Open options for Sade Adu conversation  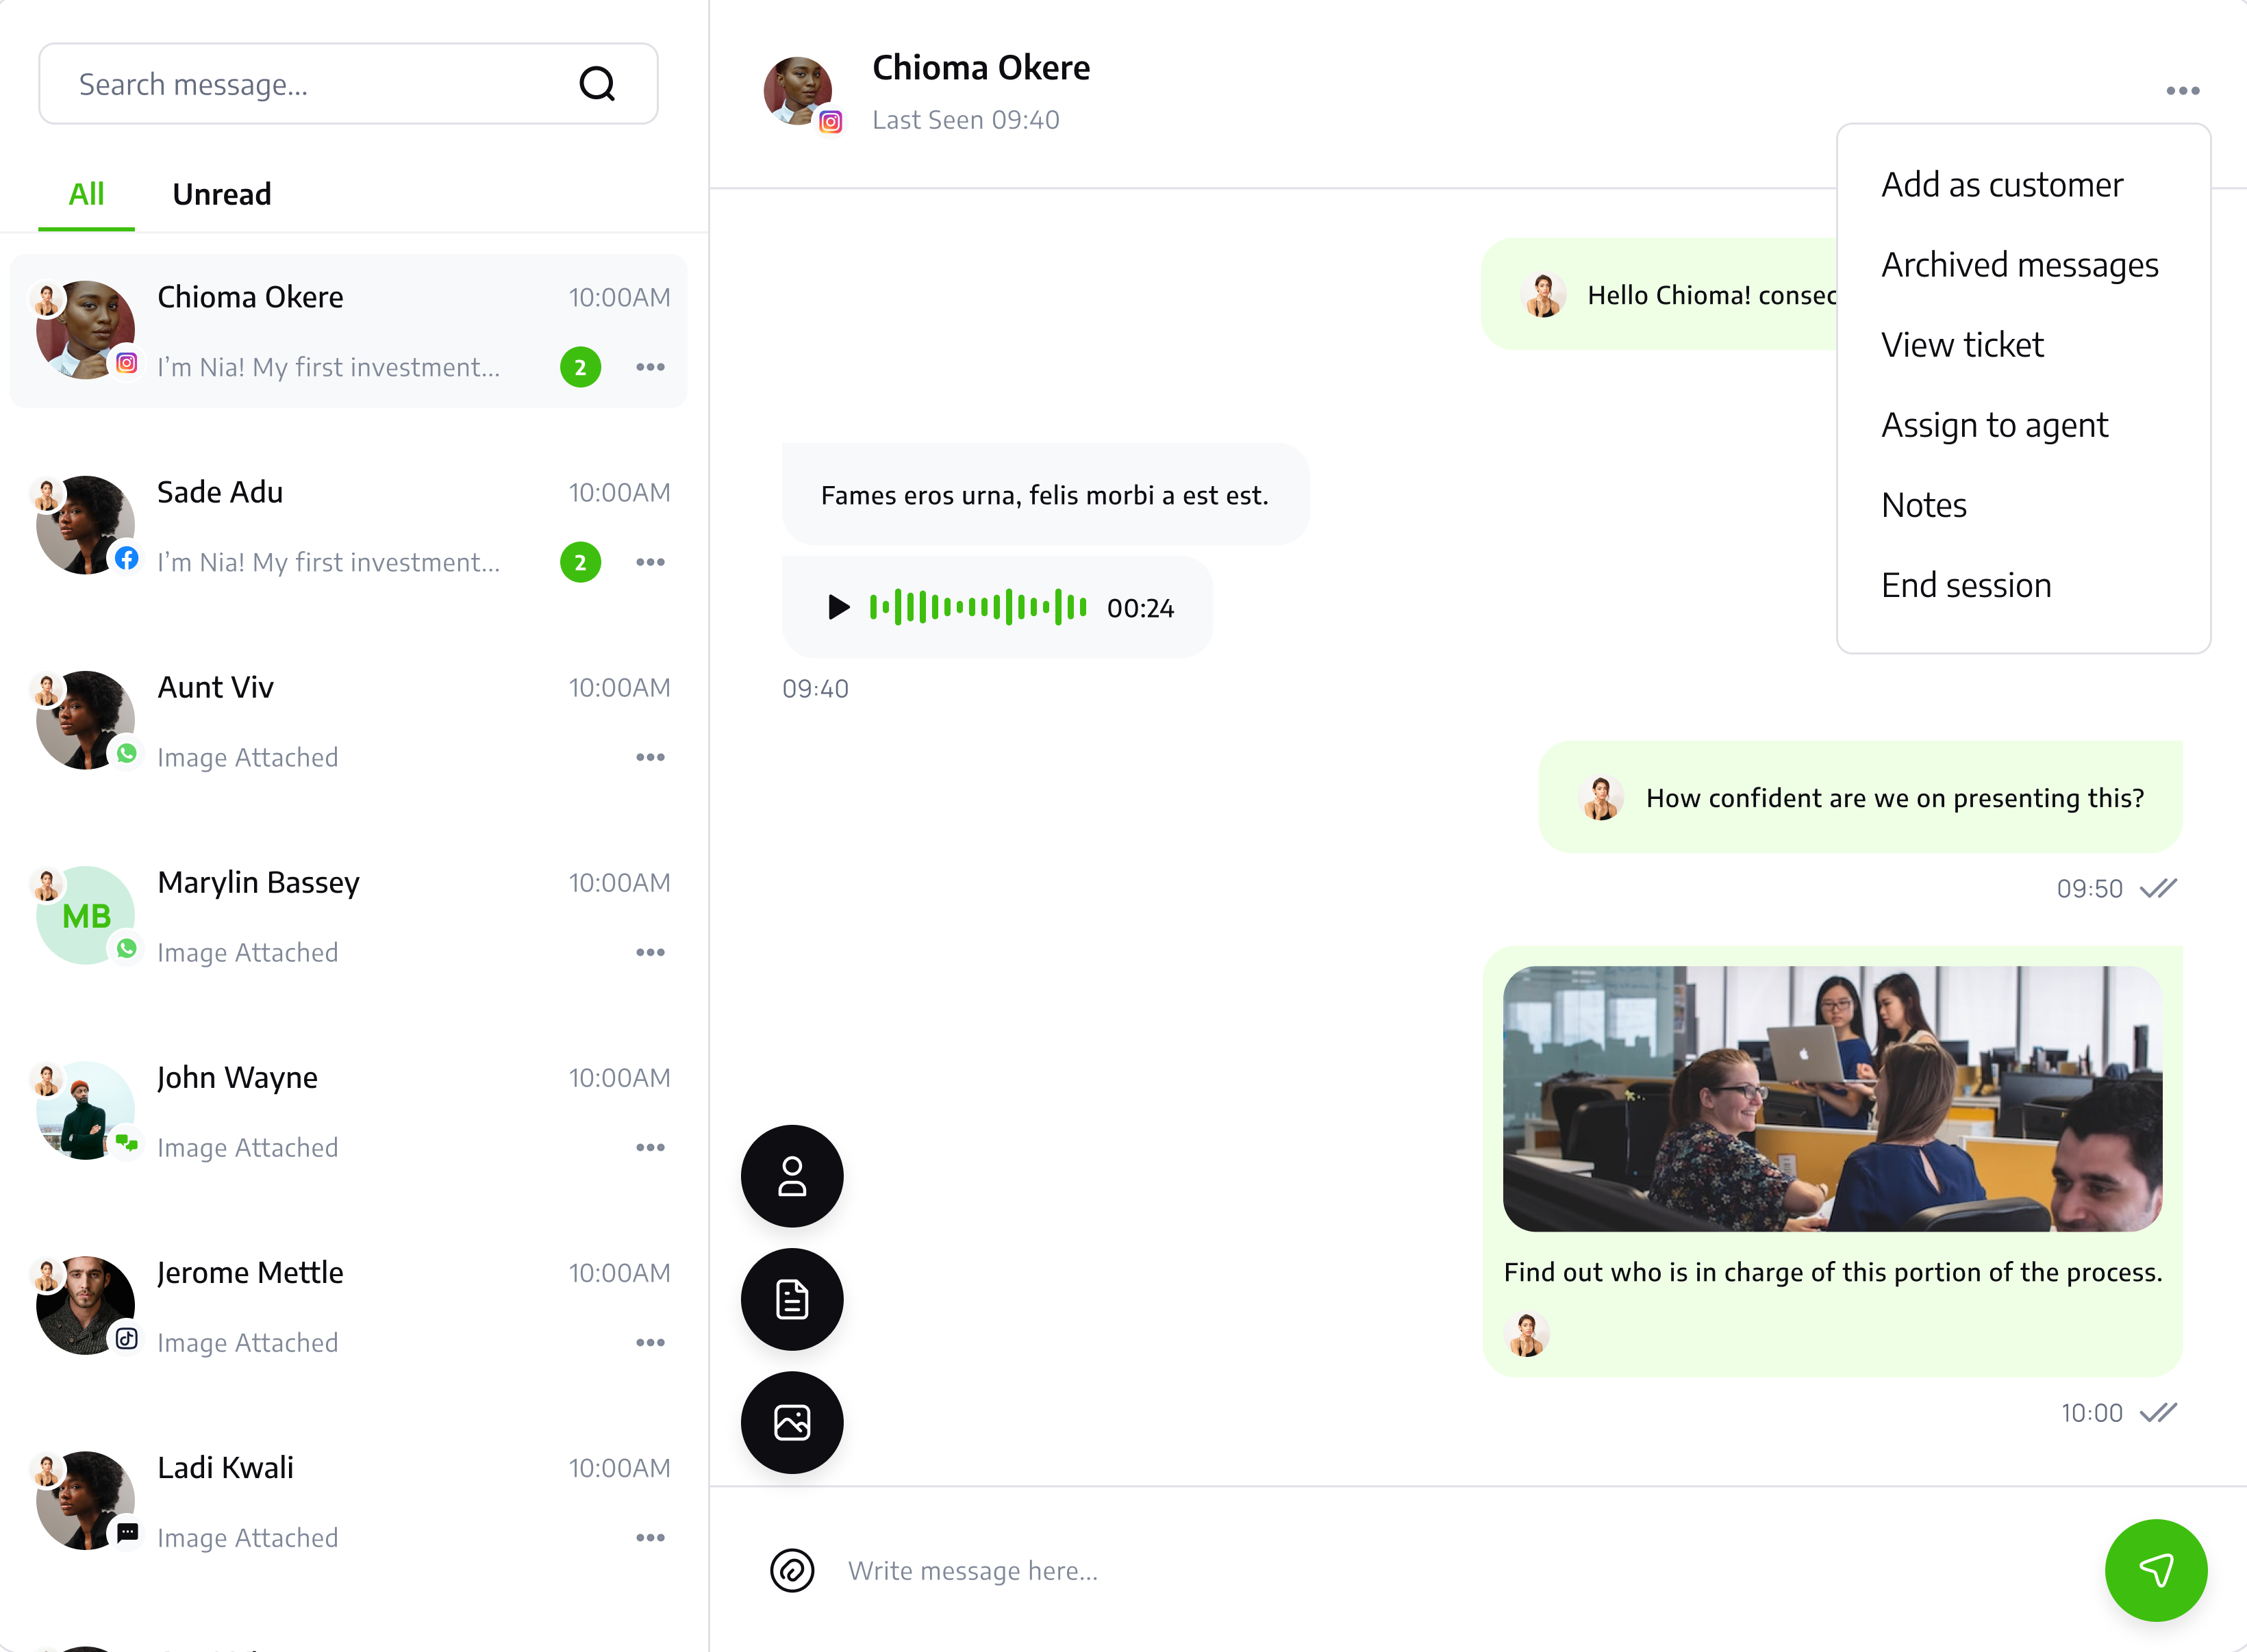click(x=651, y=562)
